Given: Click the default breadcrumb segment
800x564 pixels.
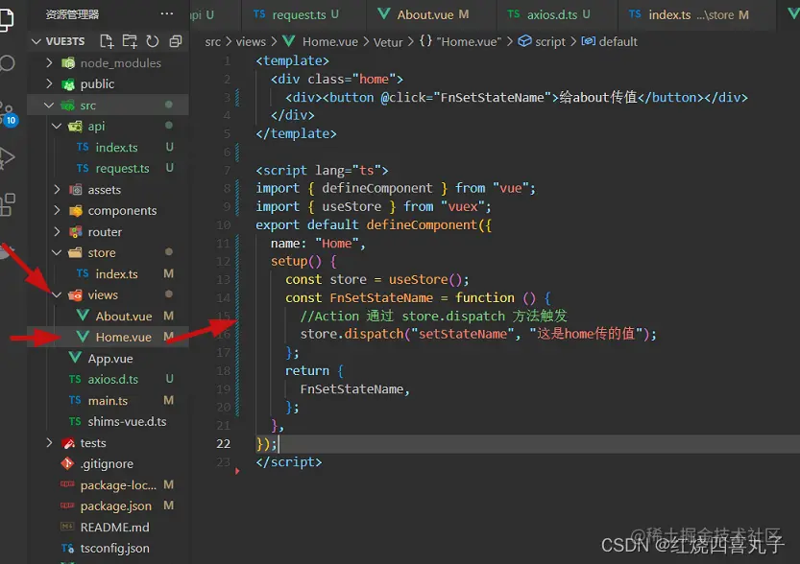Looking at the screenshot, I should 610,42.
